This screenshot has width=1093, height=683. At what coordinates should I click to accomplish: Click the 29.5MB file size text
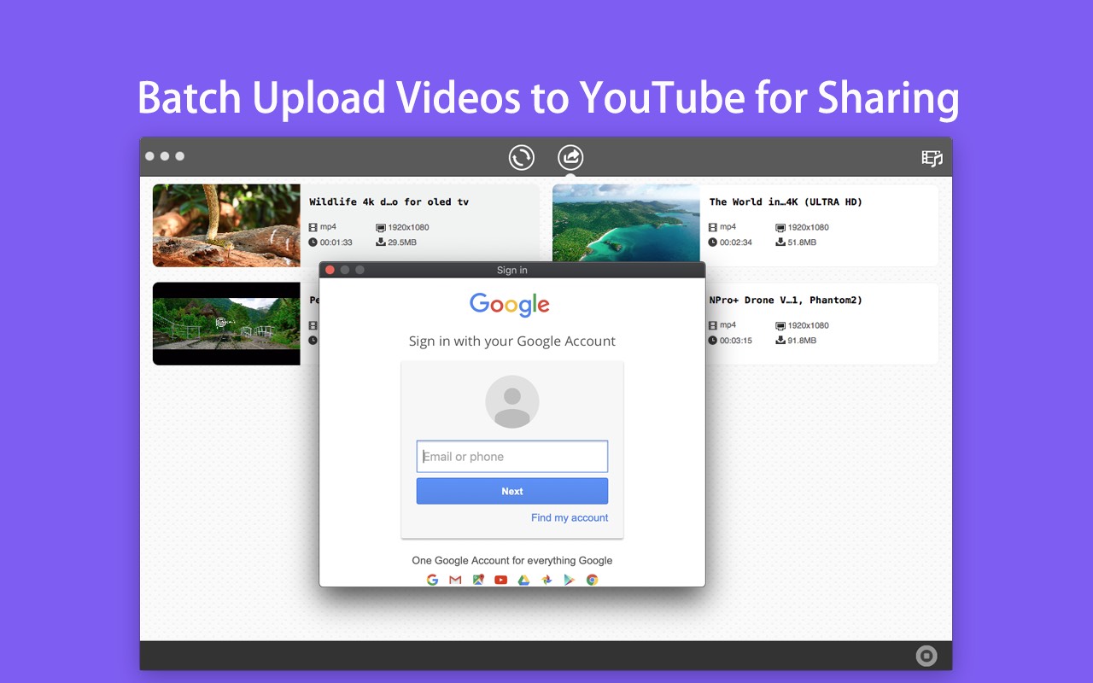coord(402,242)
